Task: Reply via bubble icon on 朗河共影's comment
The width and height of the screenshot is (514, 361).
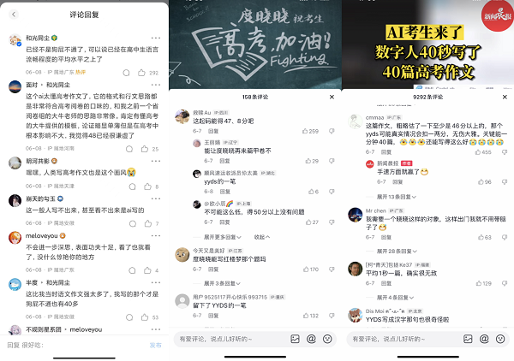Action: click(133, 186)
